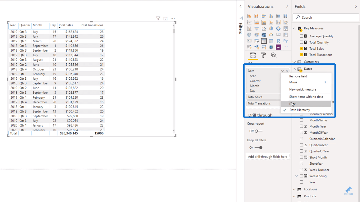This screenshot has height=202, width=360.
Task: Check the MonthName field
Action: click(301, 120)
